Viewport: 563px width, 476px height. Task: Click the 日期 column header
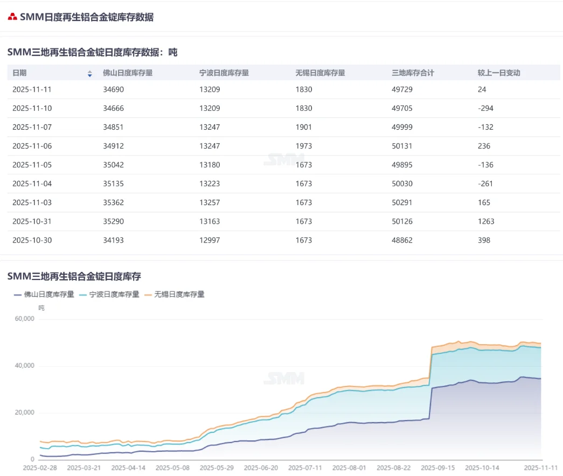(19, 73)
